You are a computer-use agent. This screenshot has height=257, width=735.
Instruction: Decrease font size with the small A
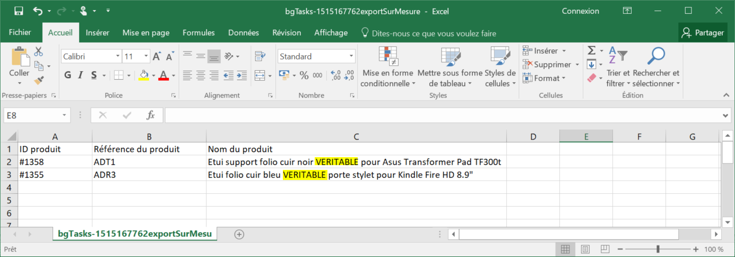170,56
